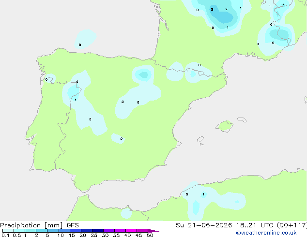Click the 1–2 mm legend color swatch
Screen dimensions: 307x237
point(31,231)
